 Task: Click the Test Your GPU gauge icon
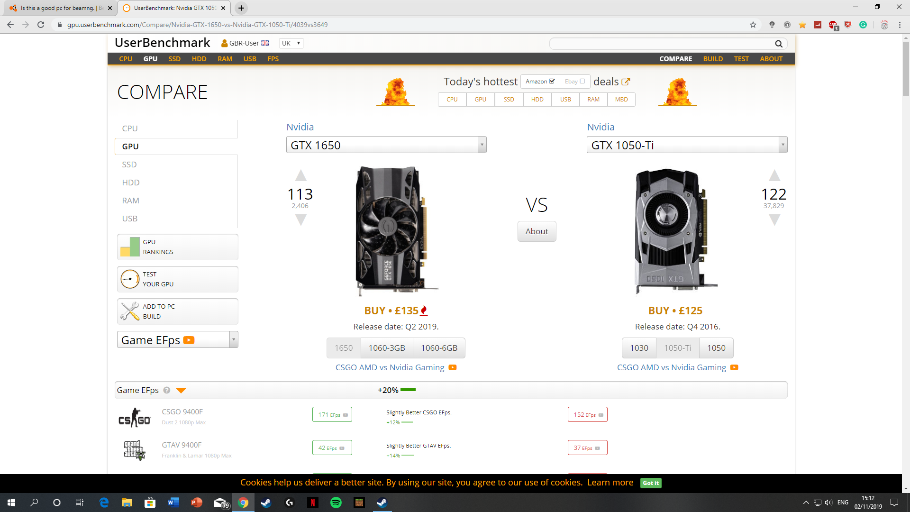[130, 279]
